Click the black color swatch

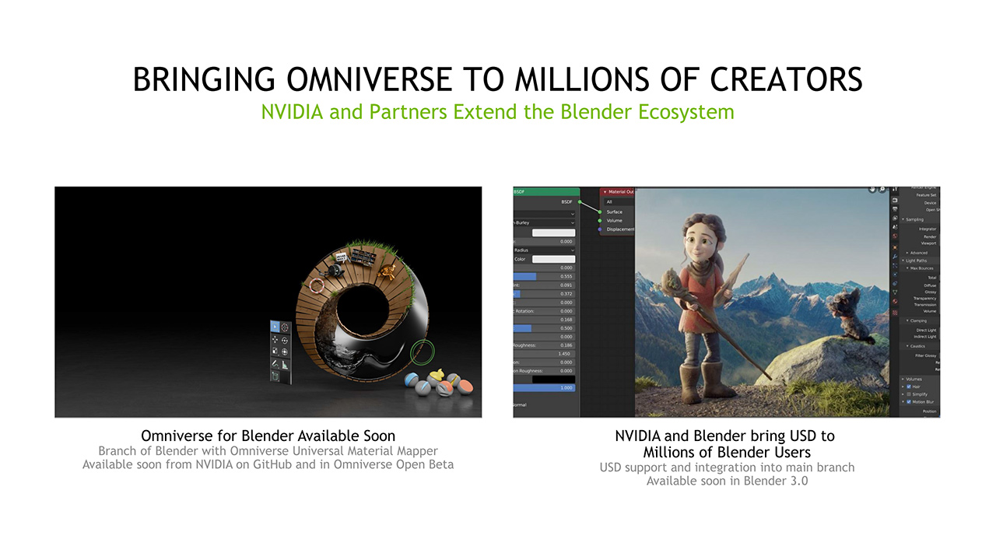[x=553, y=380]
